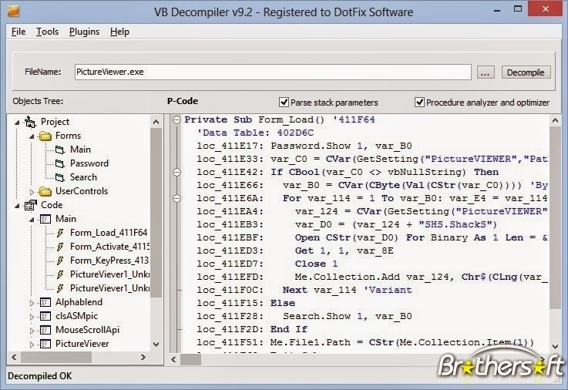Screen dimensions: 568x390
Task: Click the "loc_411ED7: Close 1" code line
Action: pos(267,264)
